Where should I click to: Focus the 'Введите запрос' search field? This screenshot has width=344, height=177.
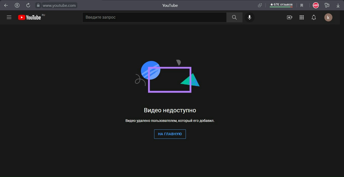(154, 17)
